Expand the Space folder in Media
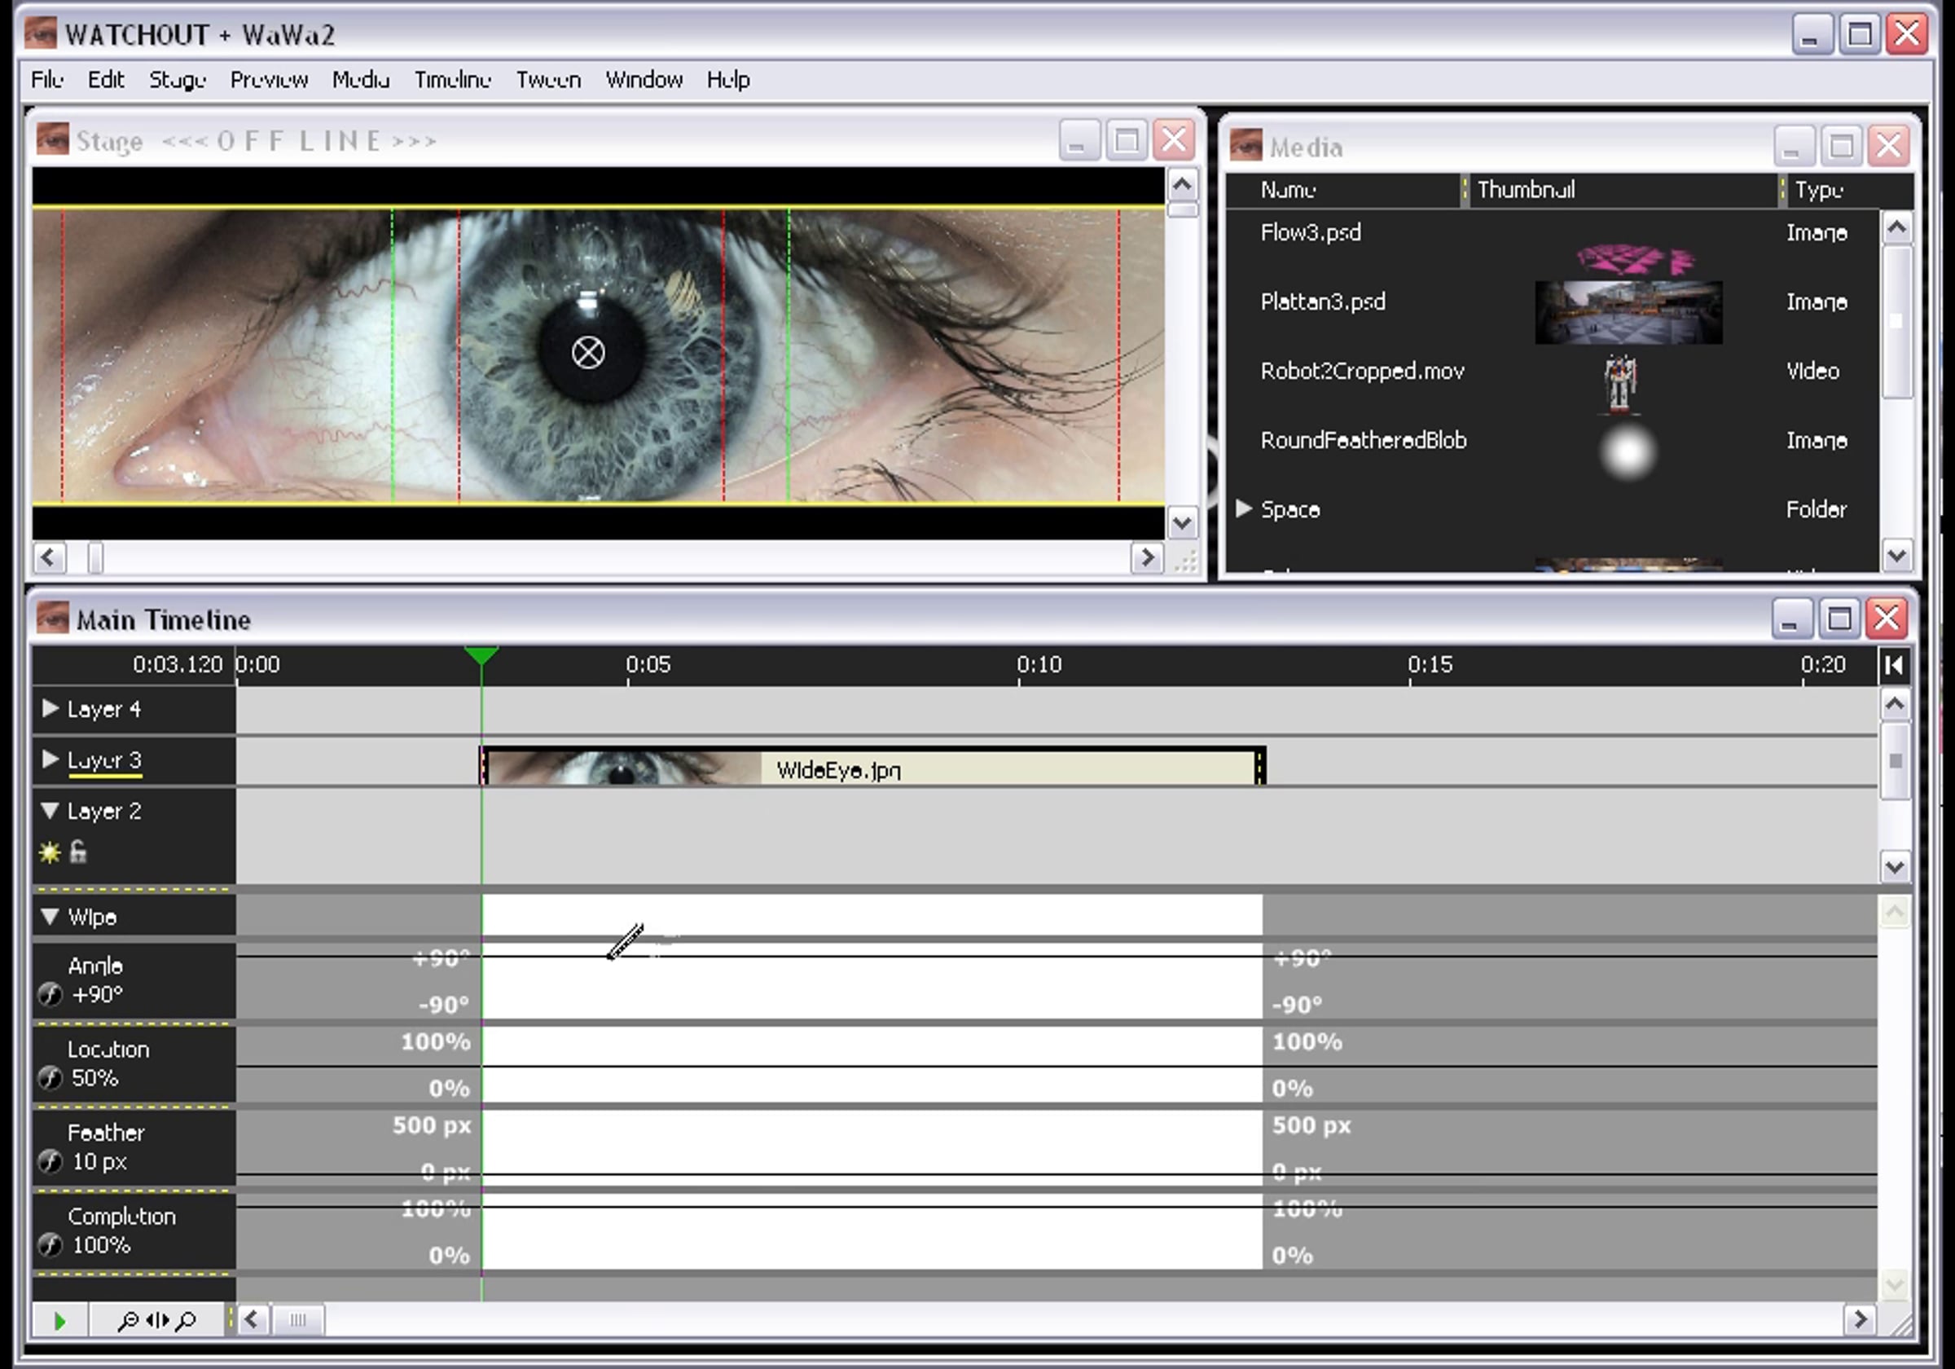The width and height of the screenshot is (1955, 1369). [1243, 508]
